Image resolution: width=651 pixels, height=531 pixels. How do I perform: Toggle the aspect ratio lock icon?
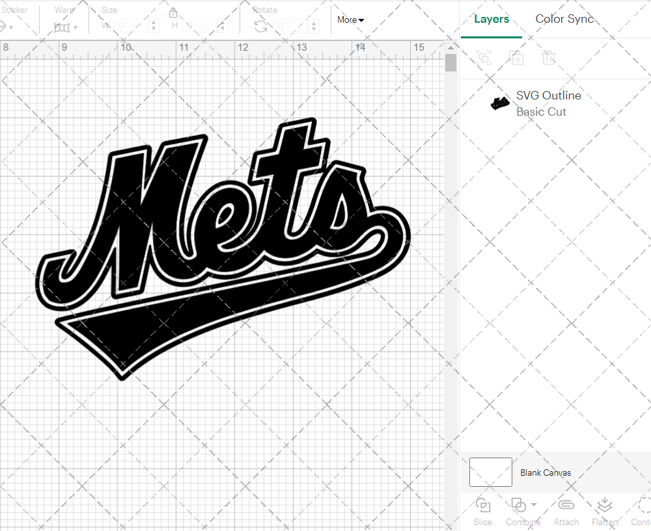click(173, 14)
